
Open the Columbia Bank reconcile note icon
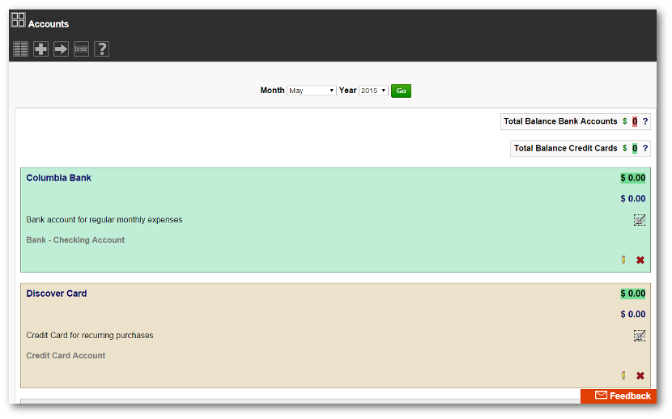point(639,220)
